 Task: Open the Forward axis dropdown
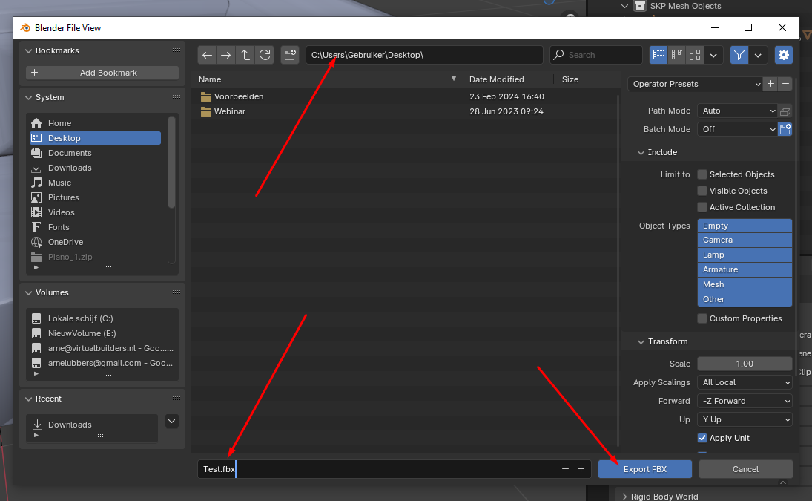745,401
